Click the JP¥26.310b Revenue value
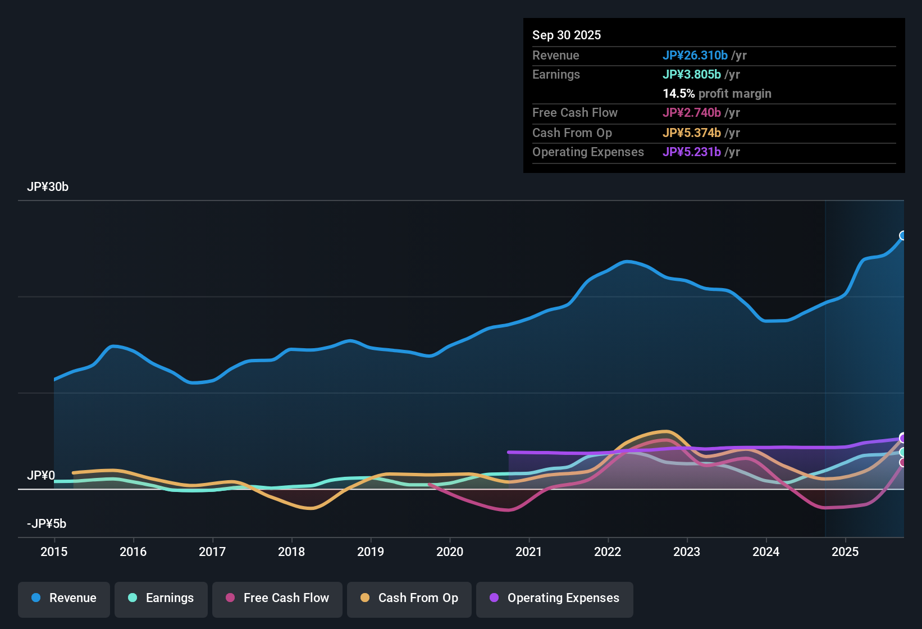 (x=696, y=56)
